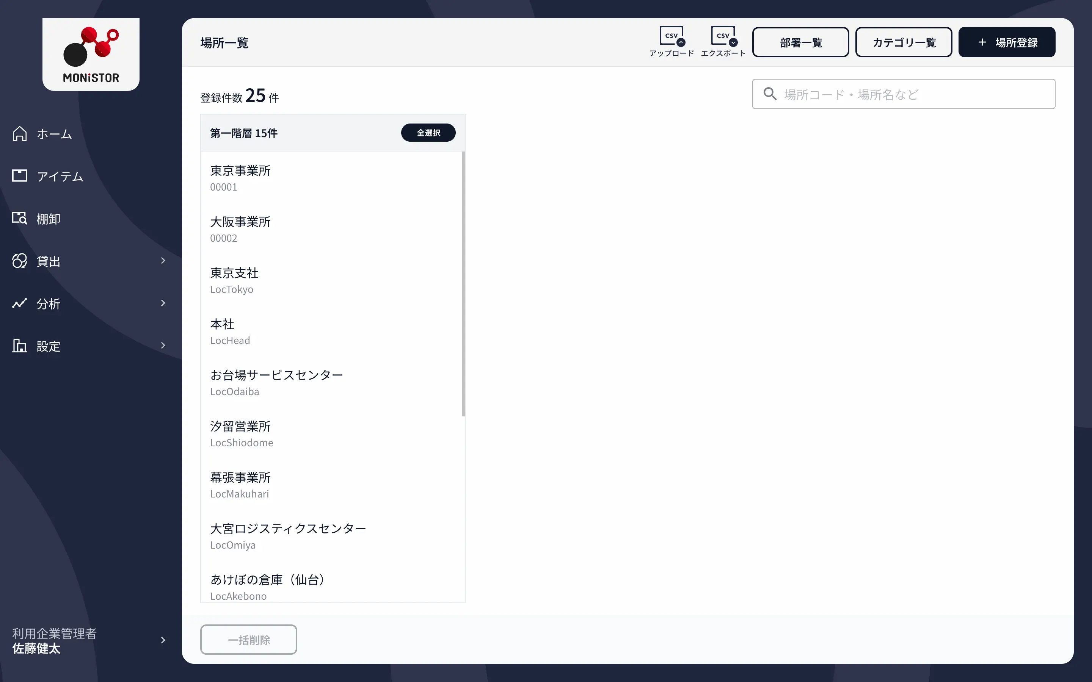
Task: Open user menu chevron beside 佐藤健太
Action: pyautogui.click(x=163, y=640)
